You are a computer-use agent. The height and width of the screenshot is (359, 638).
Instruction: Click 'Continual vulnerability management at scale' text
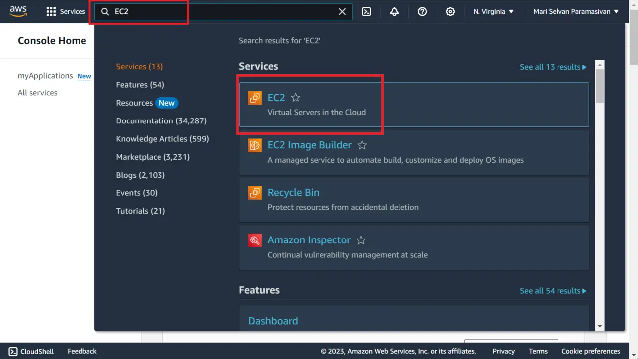348,255
